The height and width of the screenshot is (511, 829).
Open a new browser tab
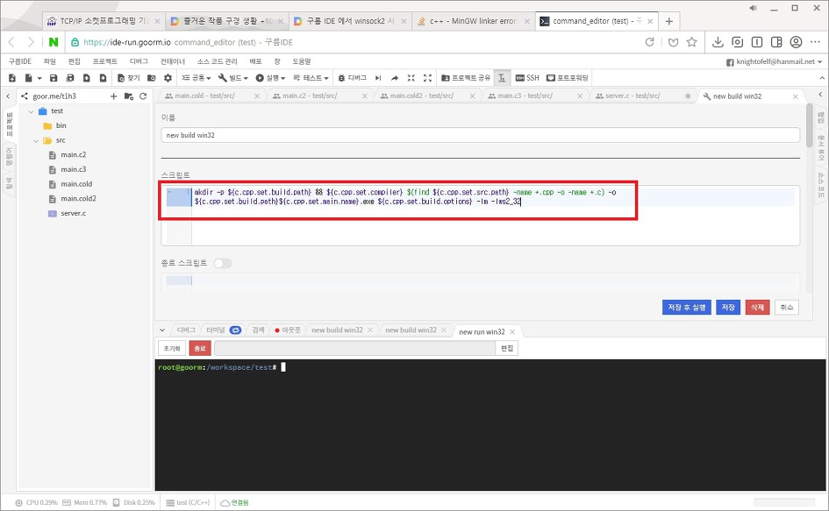pos(668,21)
